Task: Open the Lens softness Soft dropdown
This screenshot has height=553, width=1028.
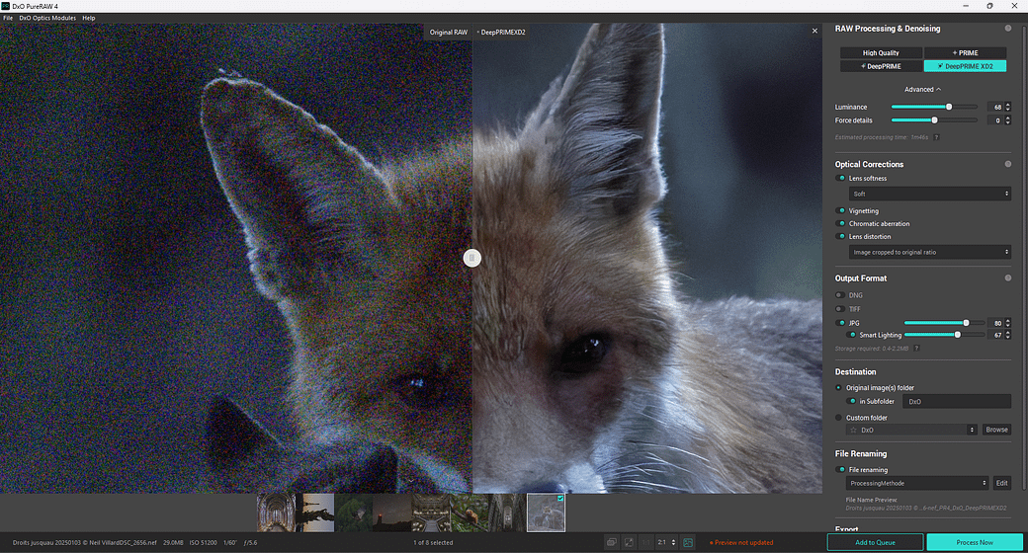Action: click(x=929, y=195)
